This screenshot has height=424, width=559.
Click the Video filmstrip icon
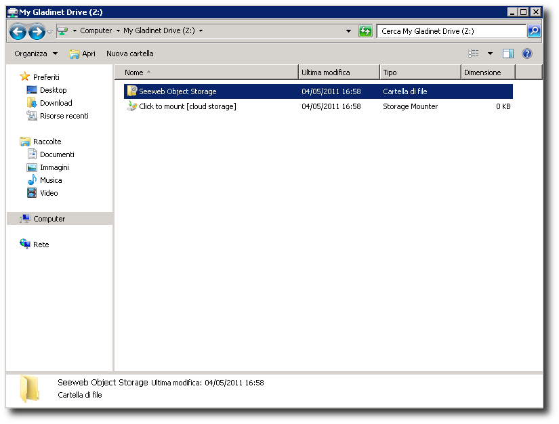click(x=32, y=193)
